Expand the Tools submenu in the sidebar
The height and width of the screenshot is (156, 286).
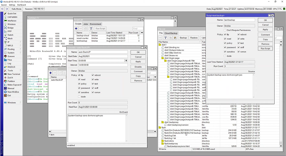click(20, 70)
